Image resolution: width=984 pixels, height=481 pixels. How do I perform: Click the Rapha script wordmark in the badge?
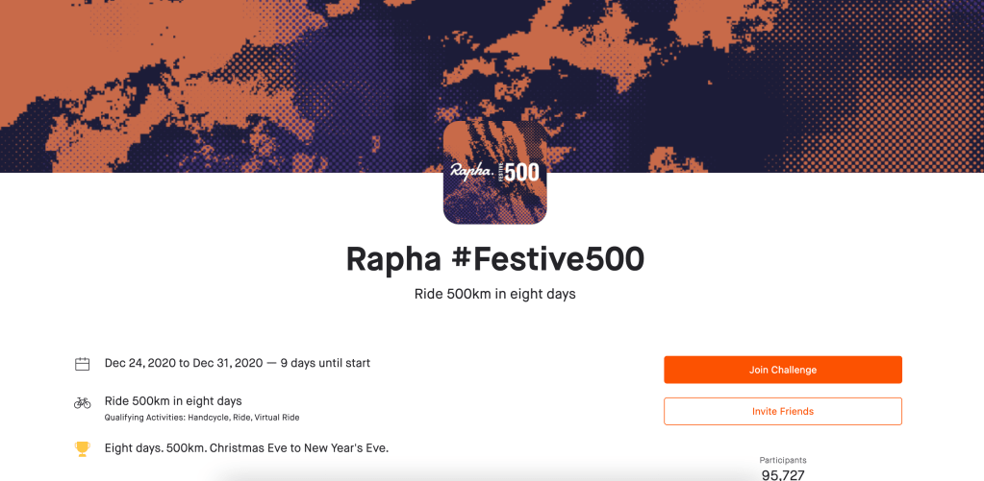(x=471, y=172)
